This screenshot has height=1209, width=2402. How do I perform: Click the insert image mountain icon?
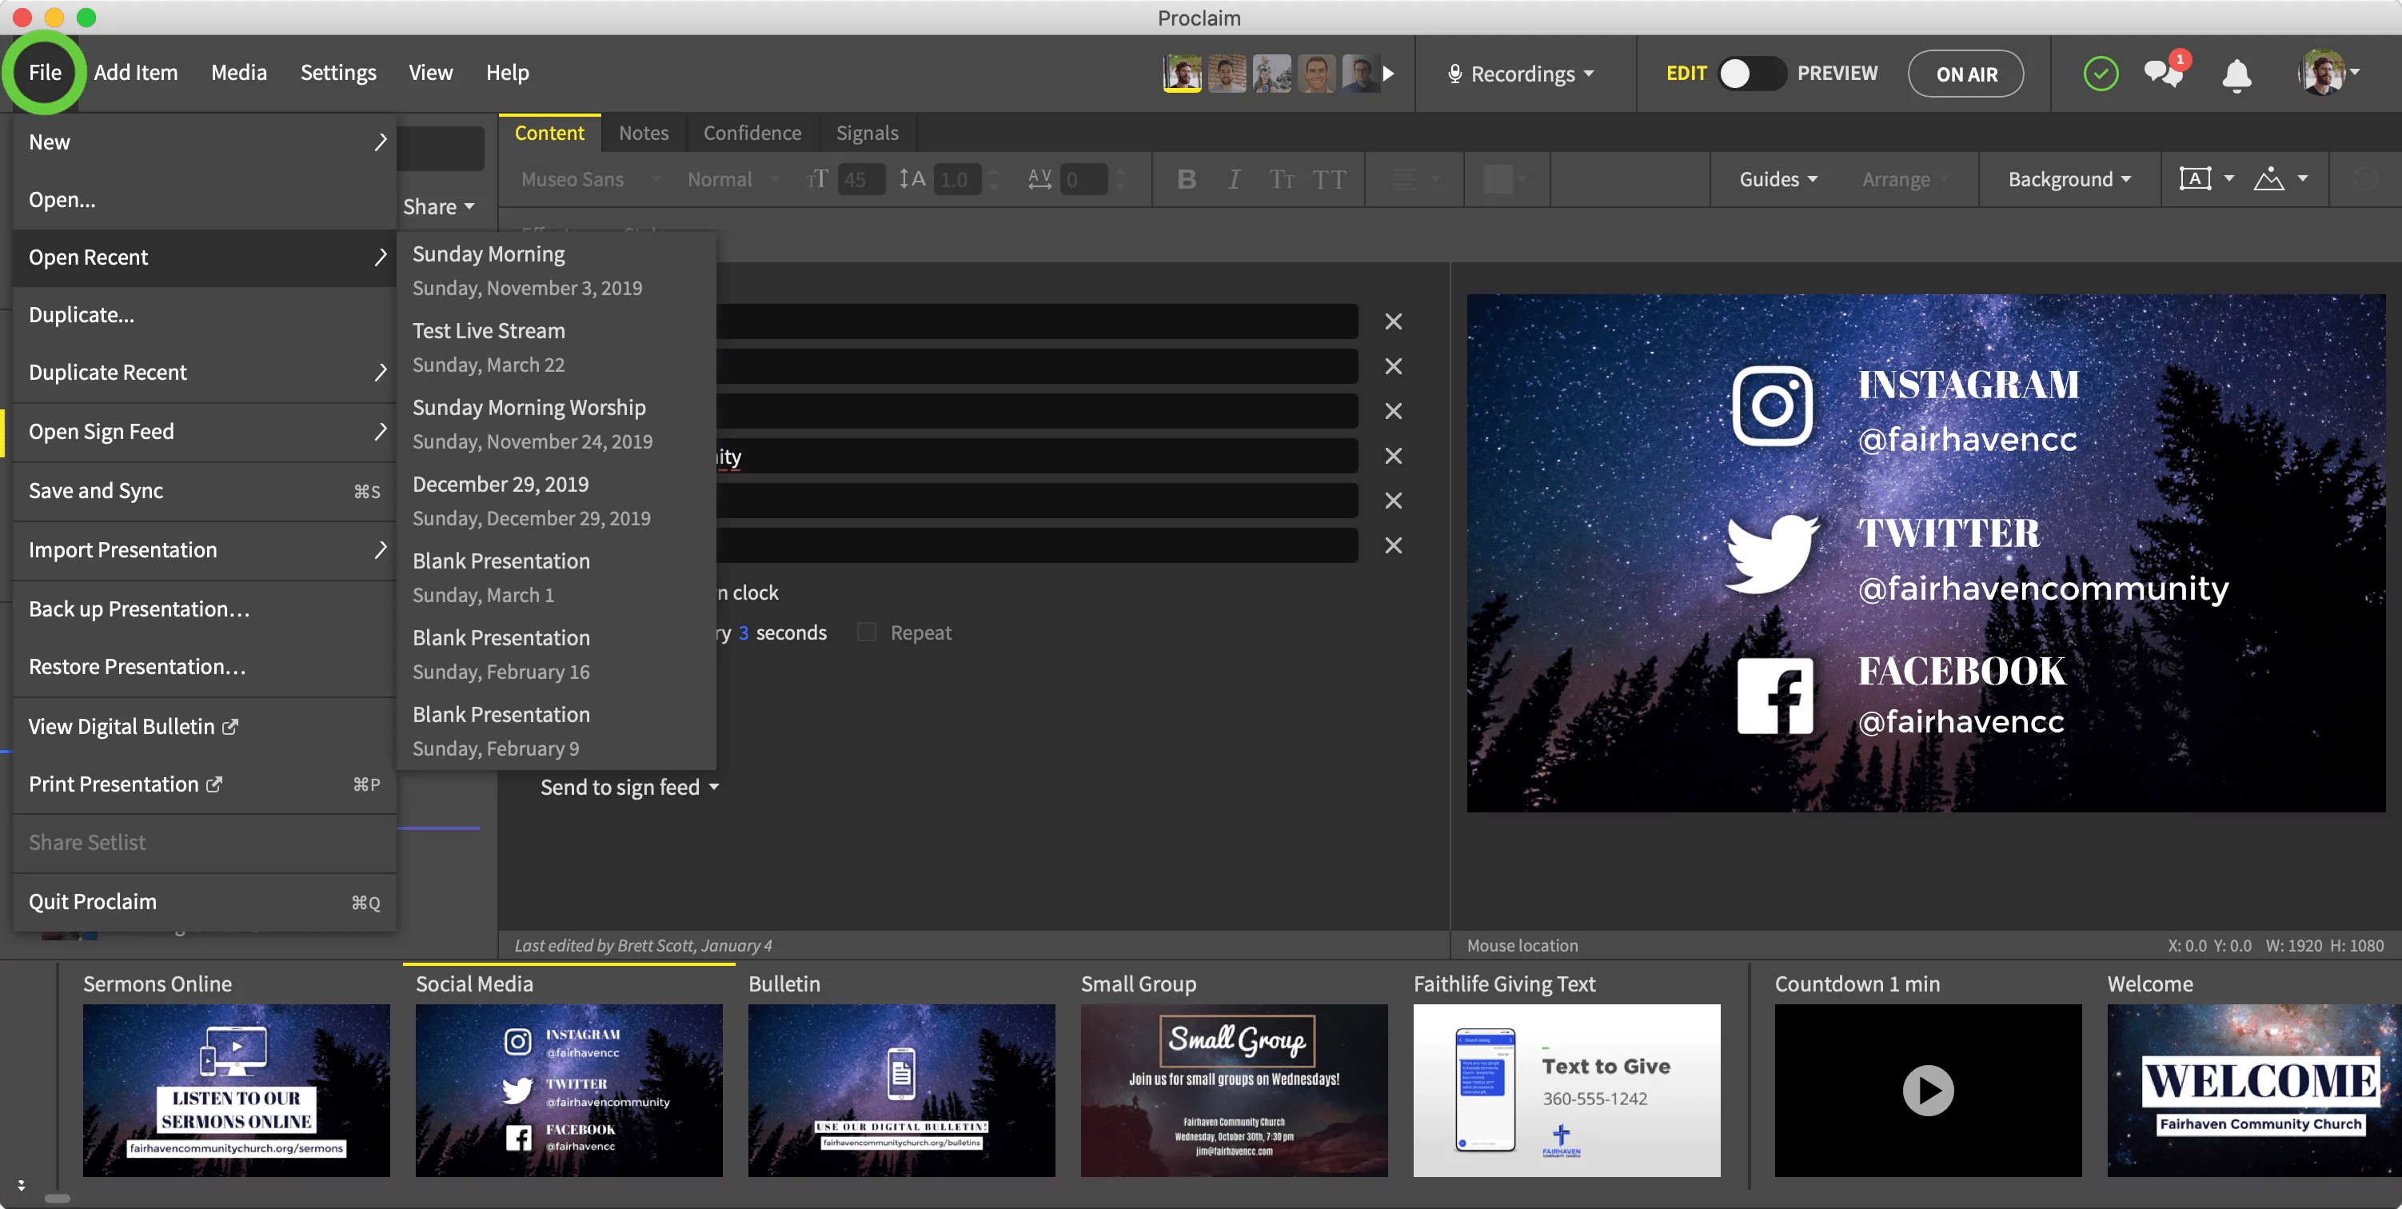2268,179
